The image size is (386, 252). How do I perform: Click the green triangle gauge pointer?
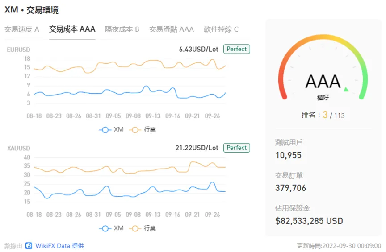(346, 89)
